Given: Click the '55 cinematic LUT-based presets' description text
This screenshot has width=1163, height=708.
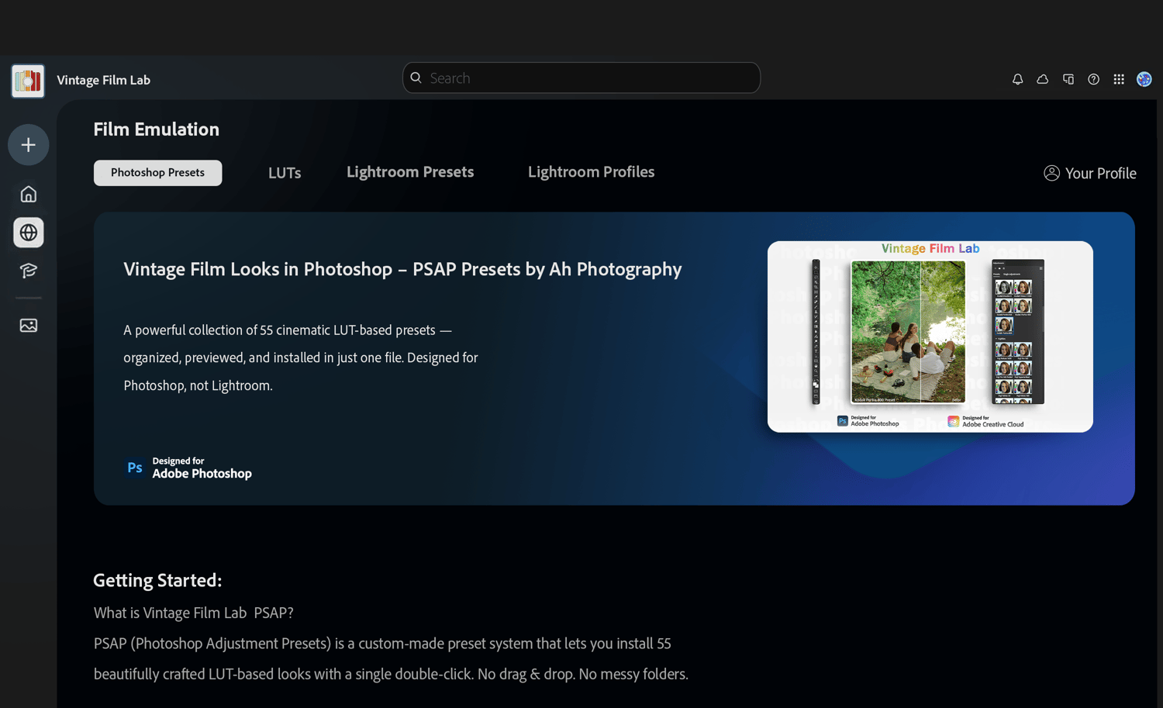Looking at the screenshot, I should click(x=301, y=357).
